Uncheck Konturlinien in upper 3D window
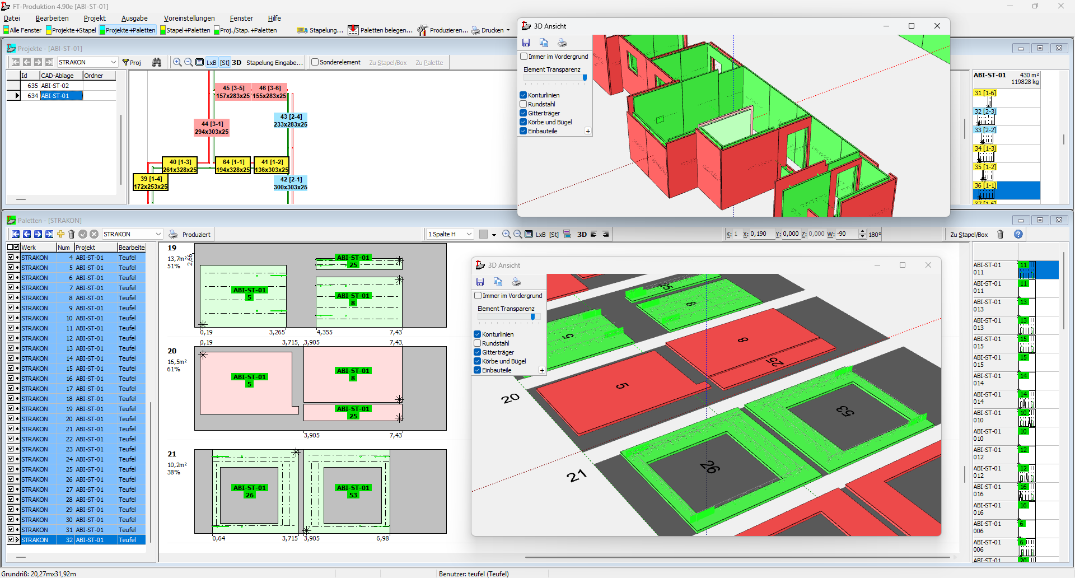This screenshot has width=1075, height=578. pos(524,95)
